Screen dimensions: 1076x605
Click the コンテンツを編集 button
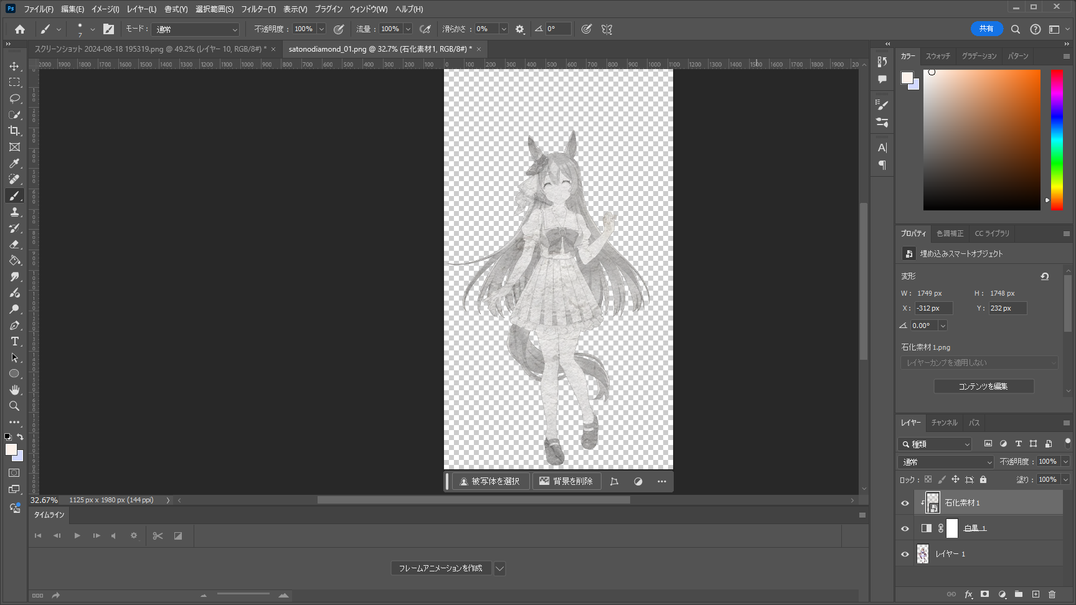coord(983,387)
